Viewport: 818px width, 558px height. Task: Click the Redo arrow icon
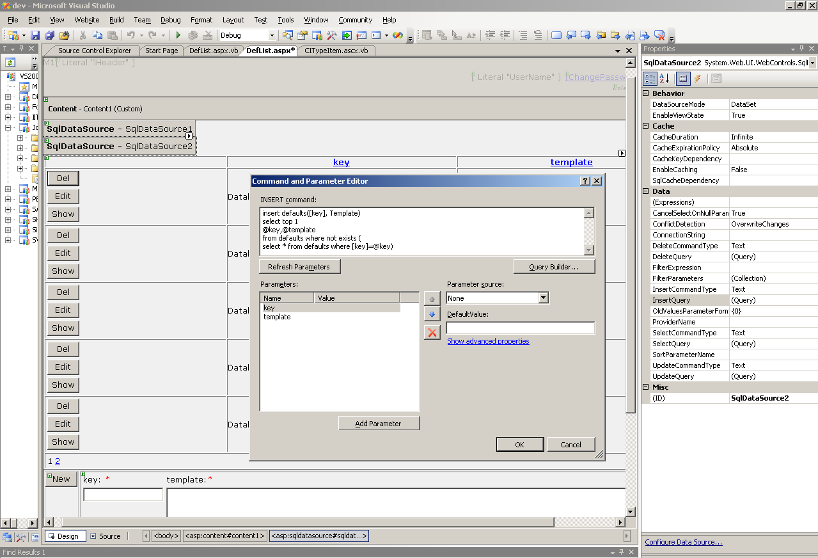click(x=152, y=35)
